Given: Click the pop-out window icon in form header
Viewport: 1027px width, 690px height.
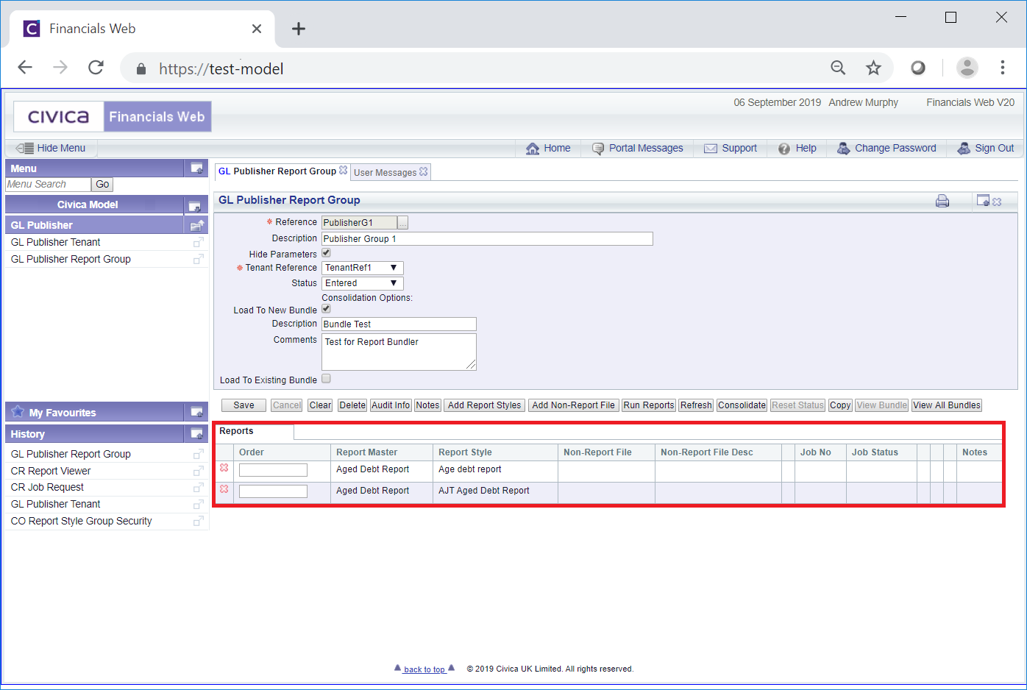Looking at the screenshot, I should (x=983, y=200).
